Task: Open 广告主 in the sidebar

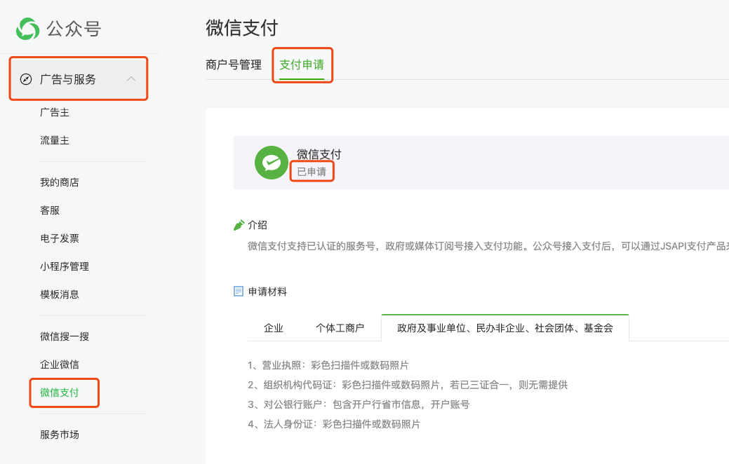Action: point(55,112)
